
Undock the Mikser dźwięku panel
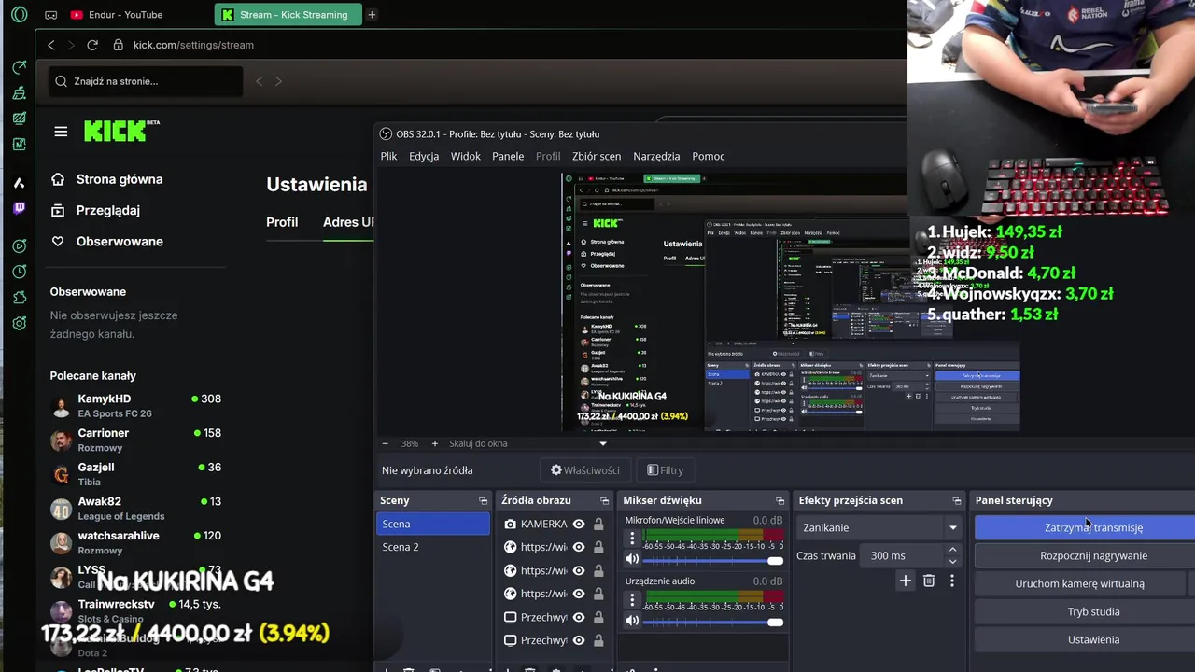coord(780,501)
